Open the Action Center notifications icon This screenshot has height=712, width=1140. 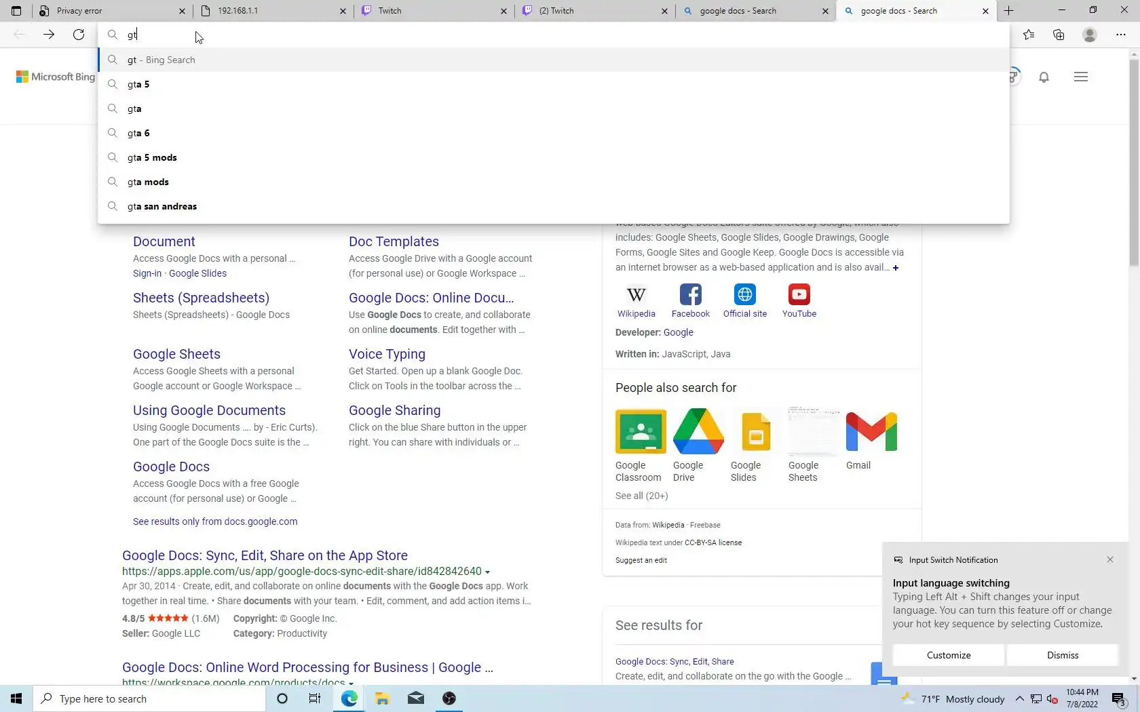pos(1119,699)
